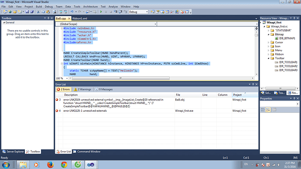Expand the Icon resource folder
This screenshot has height=169, width=301.
click(x=269, y=46)
